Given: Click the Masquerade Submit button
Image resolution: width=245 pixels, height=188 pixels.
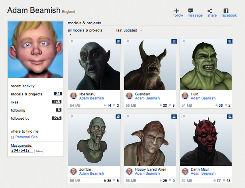Looking at the screenshot, I should (x=39, y=151).
